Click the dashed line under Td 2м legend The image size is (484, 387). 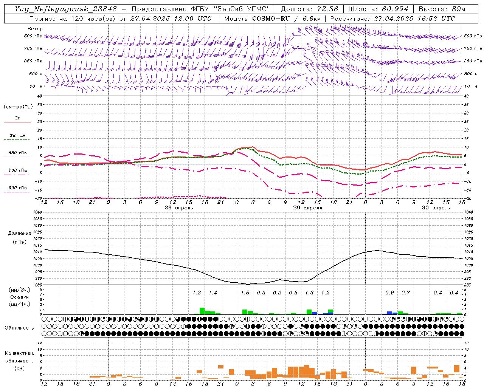pyautogui.click(x=17, y=140)
